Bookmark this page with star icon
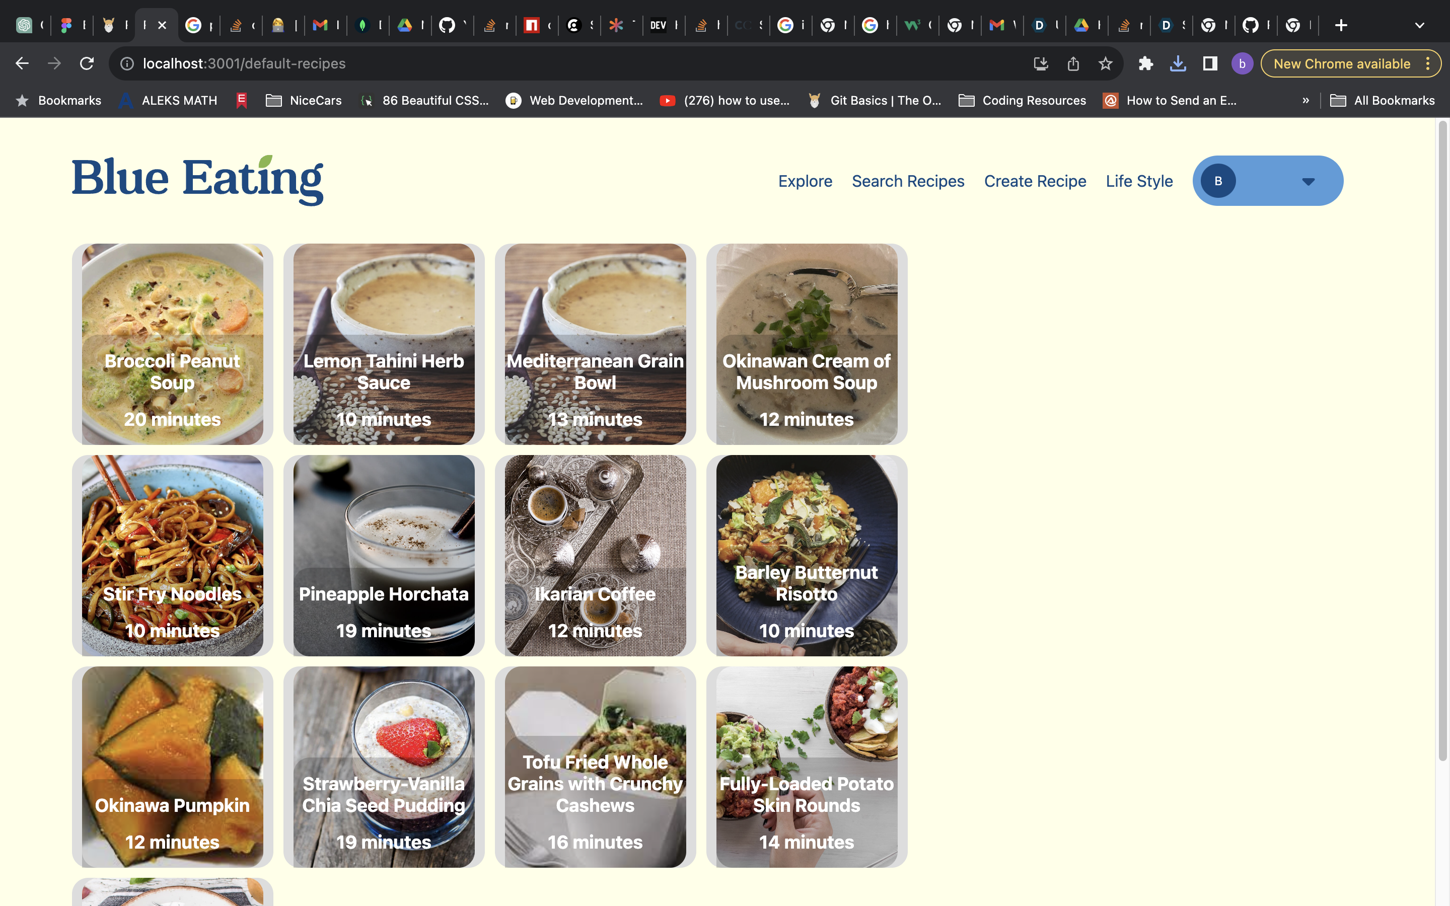The image size is (1450, 906). click(1105, 63)
